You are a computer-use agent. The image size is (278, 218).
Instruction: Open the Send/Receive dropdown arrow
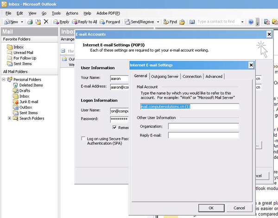click(x=158, y=22)
